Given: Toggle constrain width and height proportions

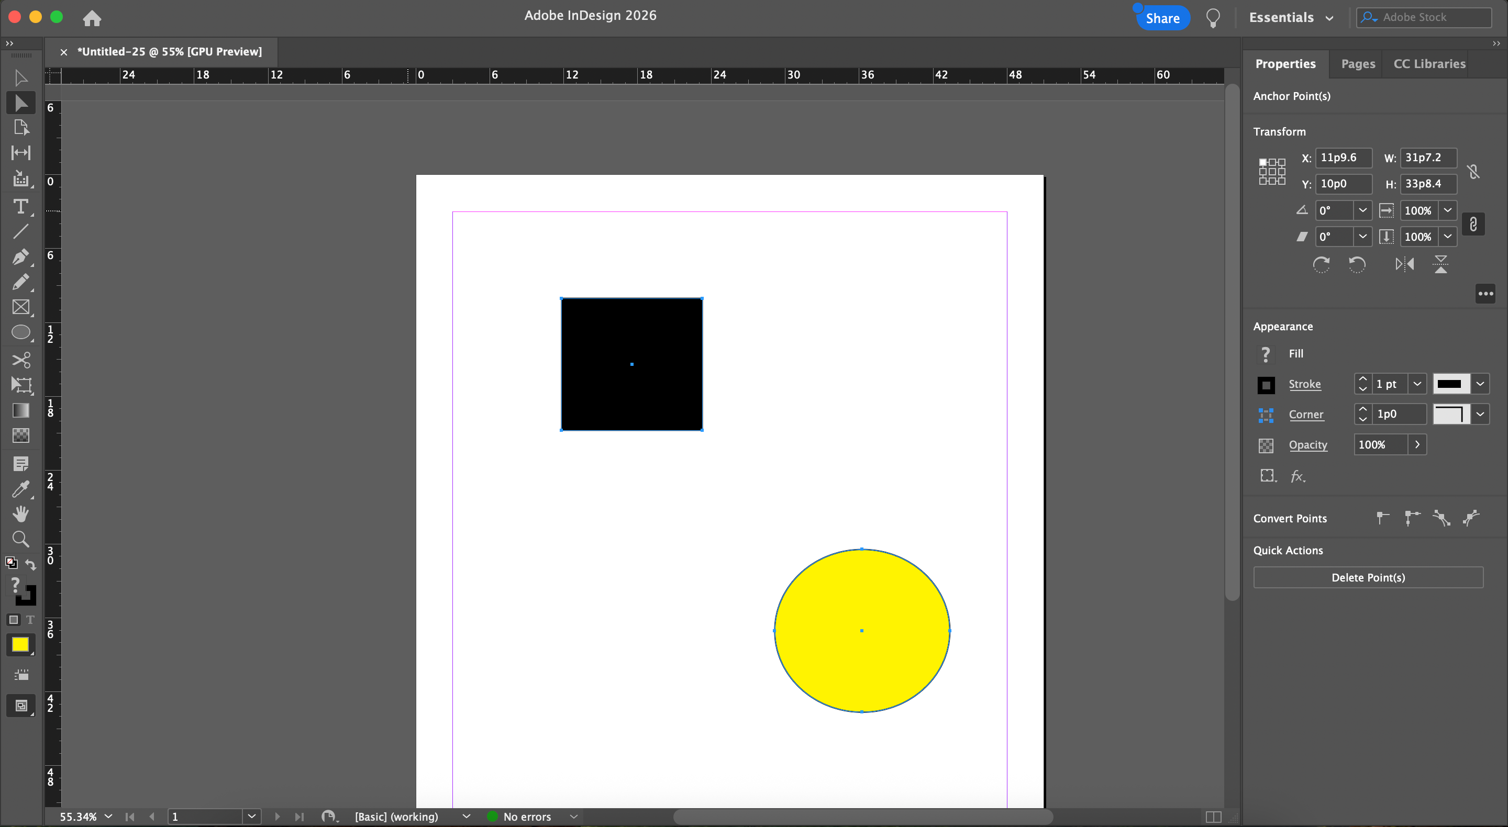Looking at the screenshot, I should coord(1473,172).
